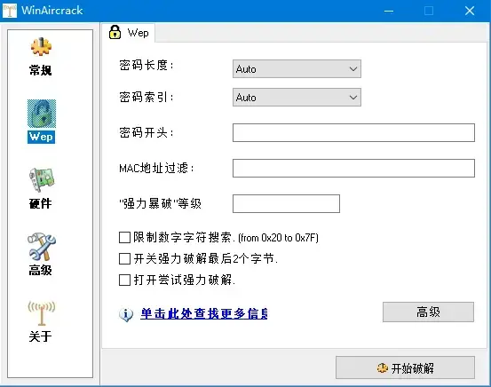Switch to the Wep tab

129,33
